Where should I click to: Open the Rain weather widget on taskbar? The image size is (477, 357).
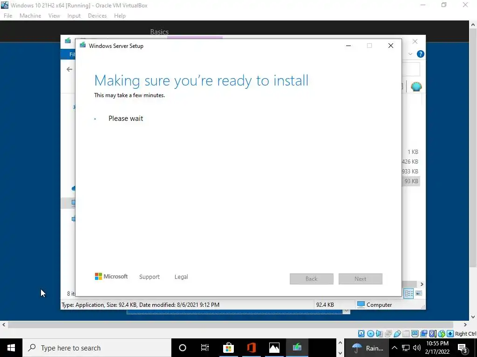[367, 348]
